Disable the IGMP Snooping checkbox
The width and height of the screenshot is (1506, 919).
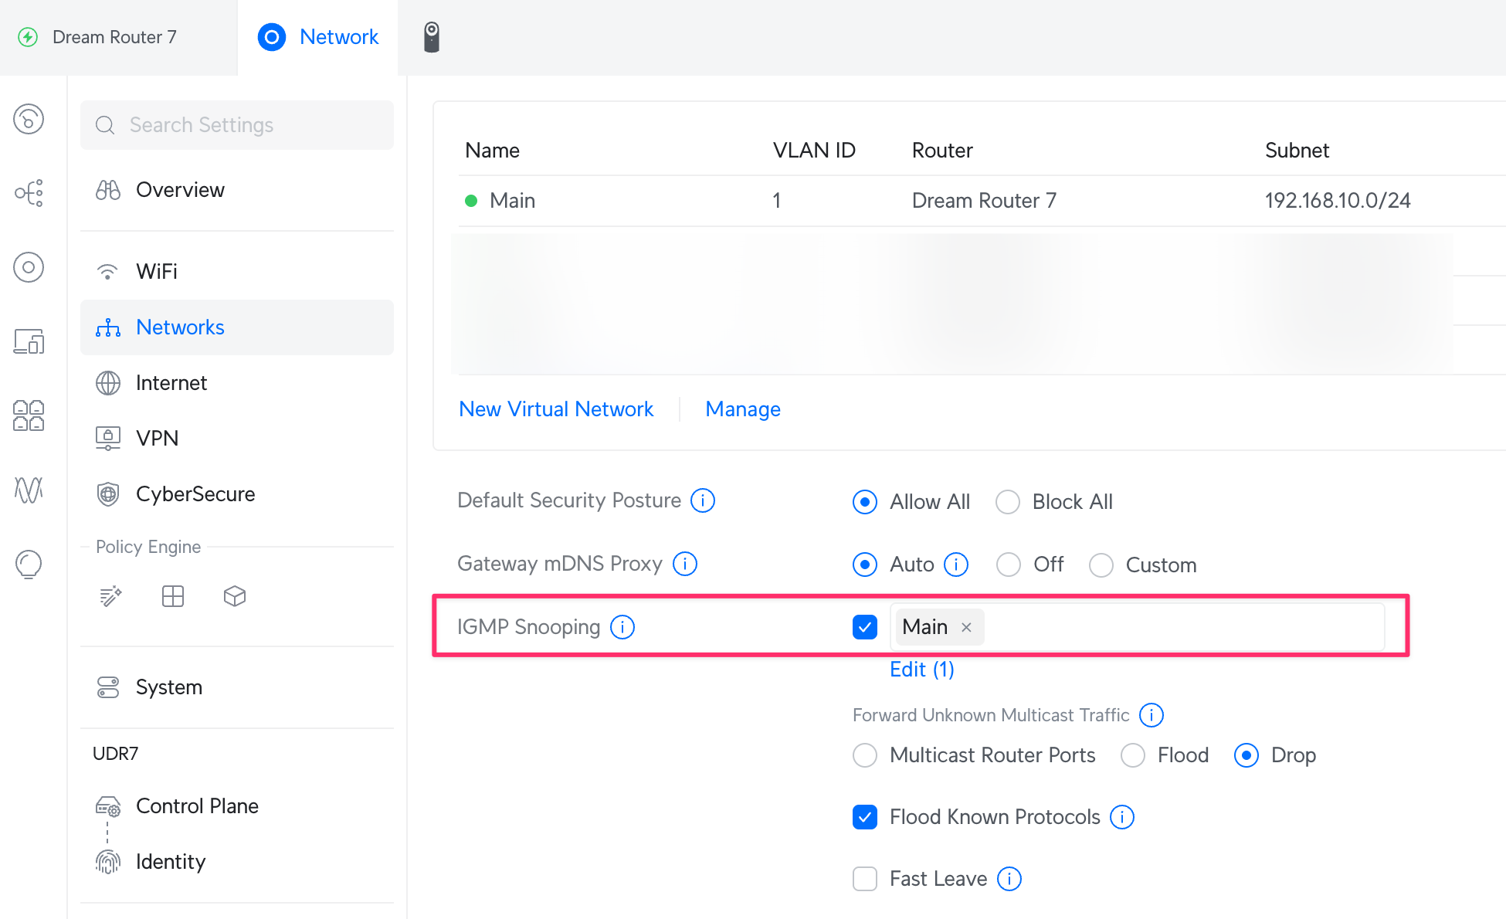click(865, 627)
